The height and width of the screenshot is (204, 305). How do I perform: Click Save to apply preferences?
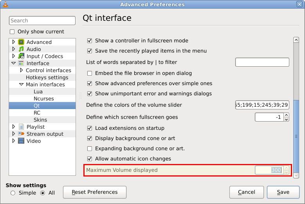pos(283,192)
